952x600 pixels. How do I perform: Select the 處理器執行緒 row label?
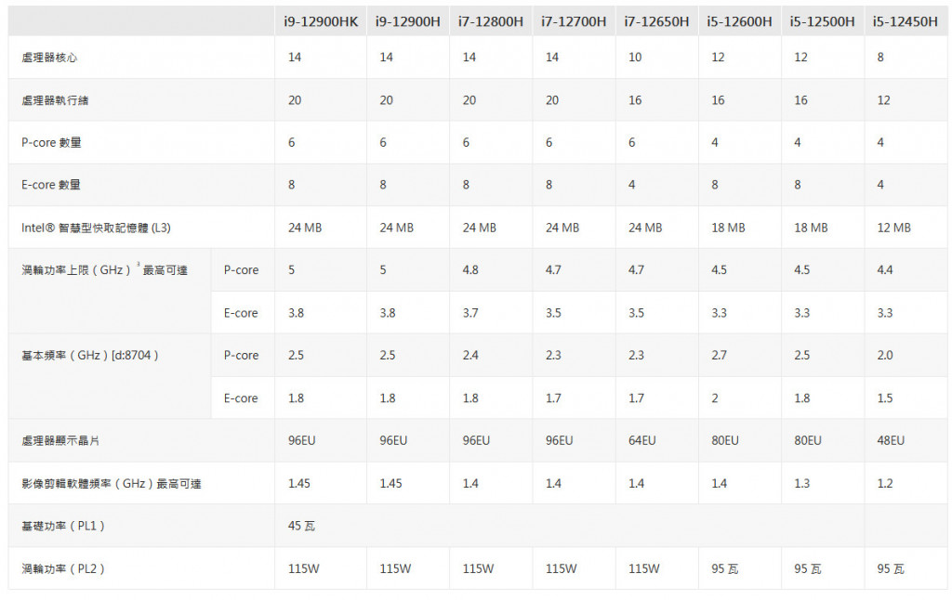(55, 100)
